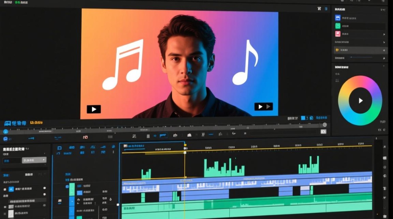Click the yellow icon in the highlighted panel row
393x219 pixels.
(337, 50)
